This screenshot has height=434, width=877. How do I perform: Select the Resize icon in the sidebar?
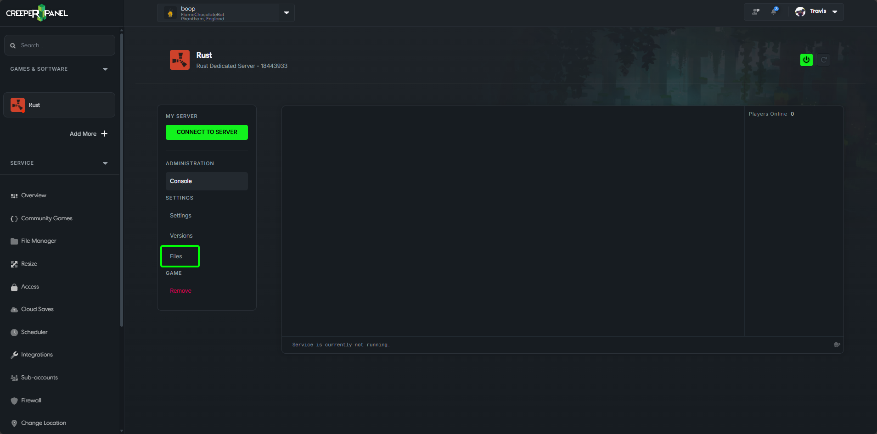15,264
